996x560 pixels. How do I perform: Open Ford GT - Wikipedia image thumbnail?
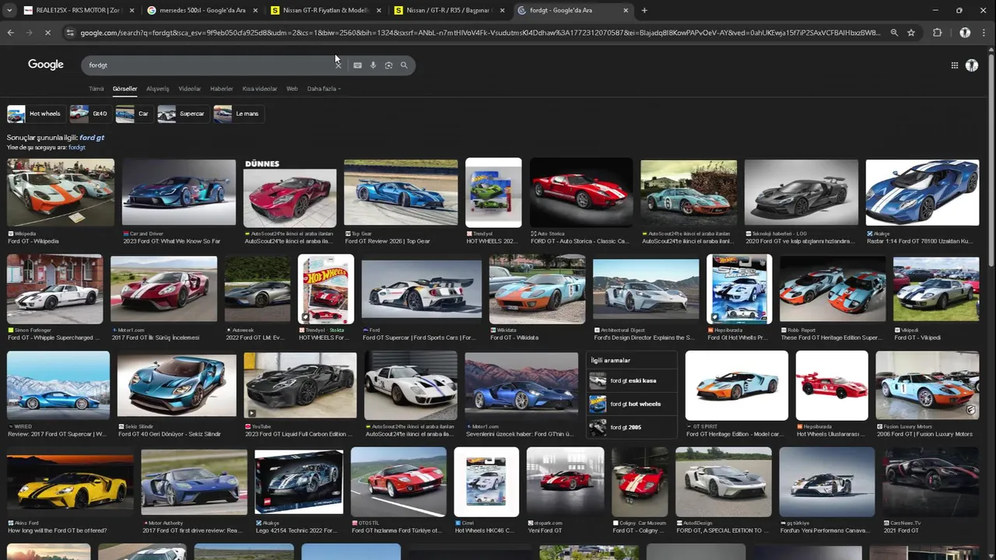click(61, 192)
